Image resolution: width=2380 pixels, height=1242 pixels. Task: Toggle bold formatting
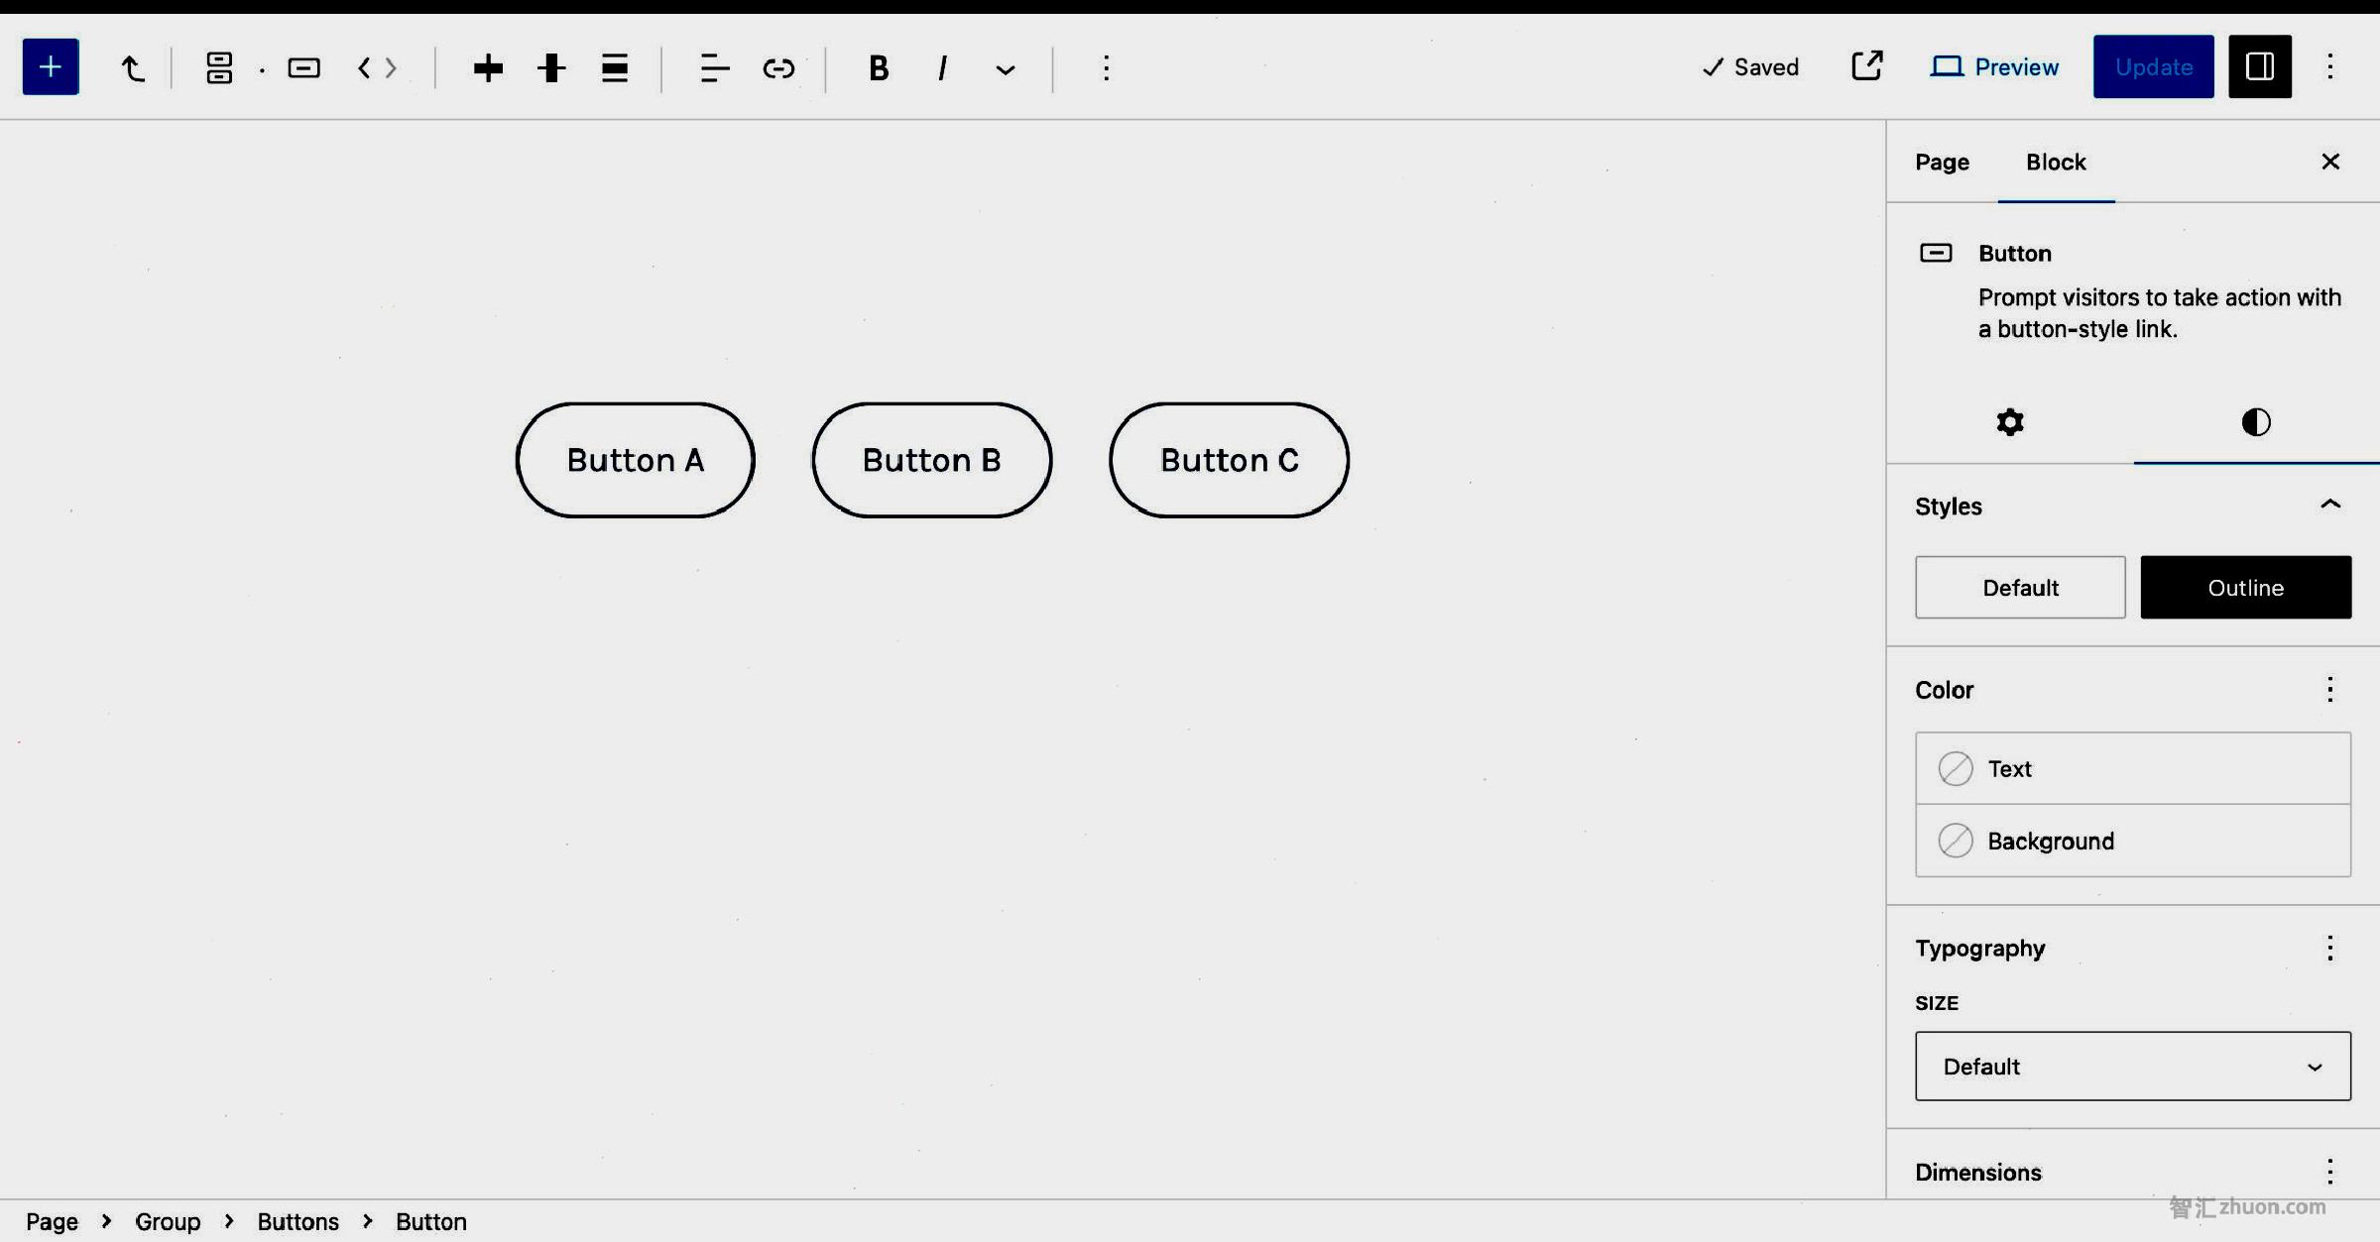pos(878,68)
